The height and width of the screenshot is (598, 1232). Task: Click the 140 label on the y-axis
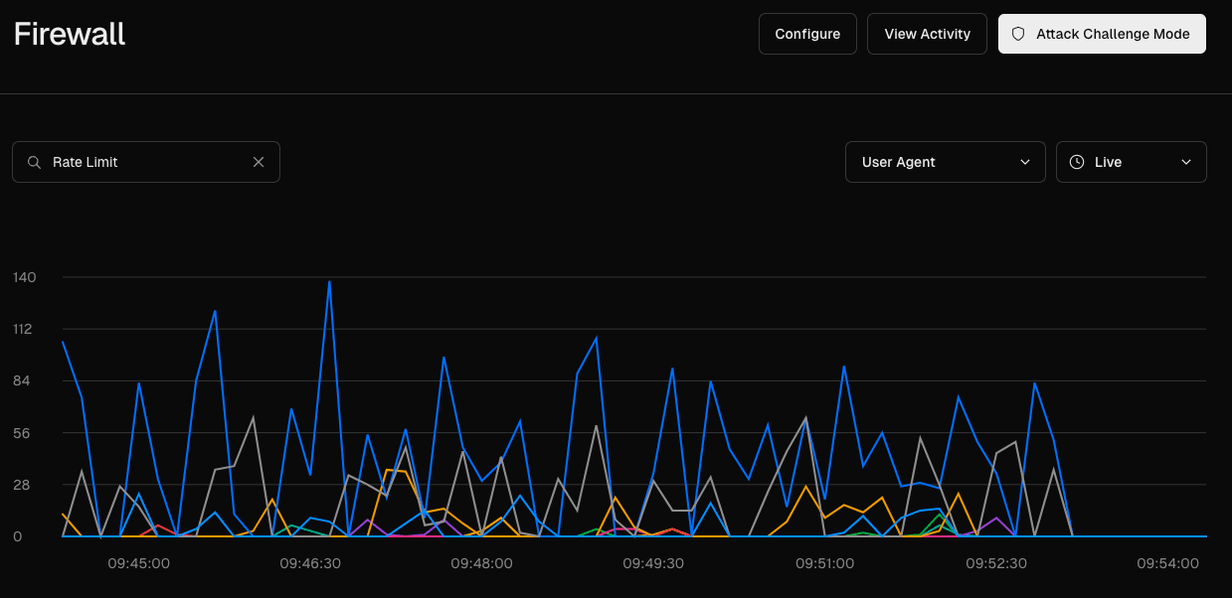pyautogui.click(x=25, y=277)
